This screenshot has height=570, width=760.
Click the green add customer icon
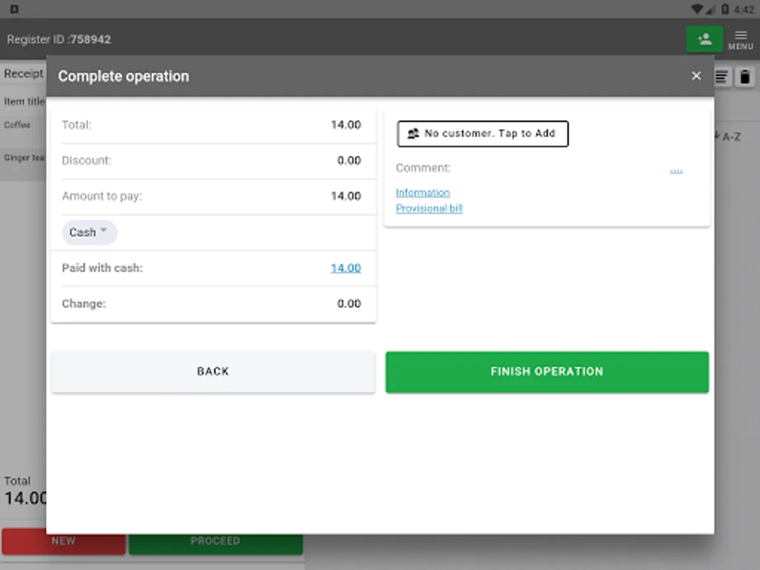704,39
